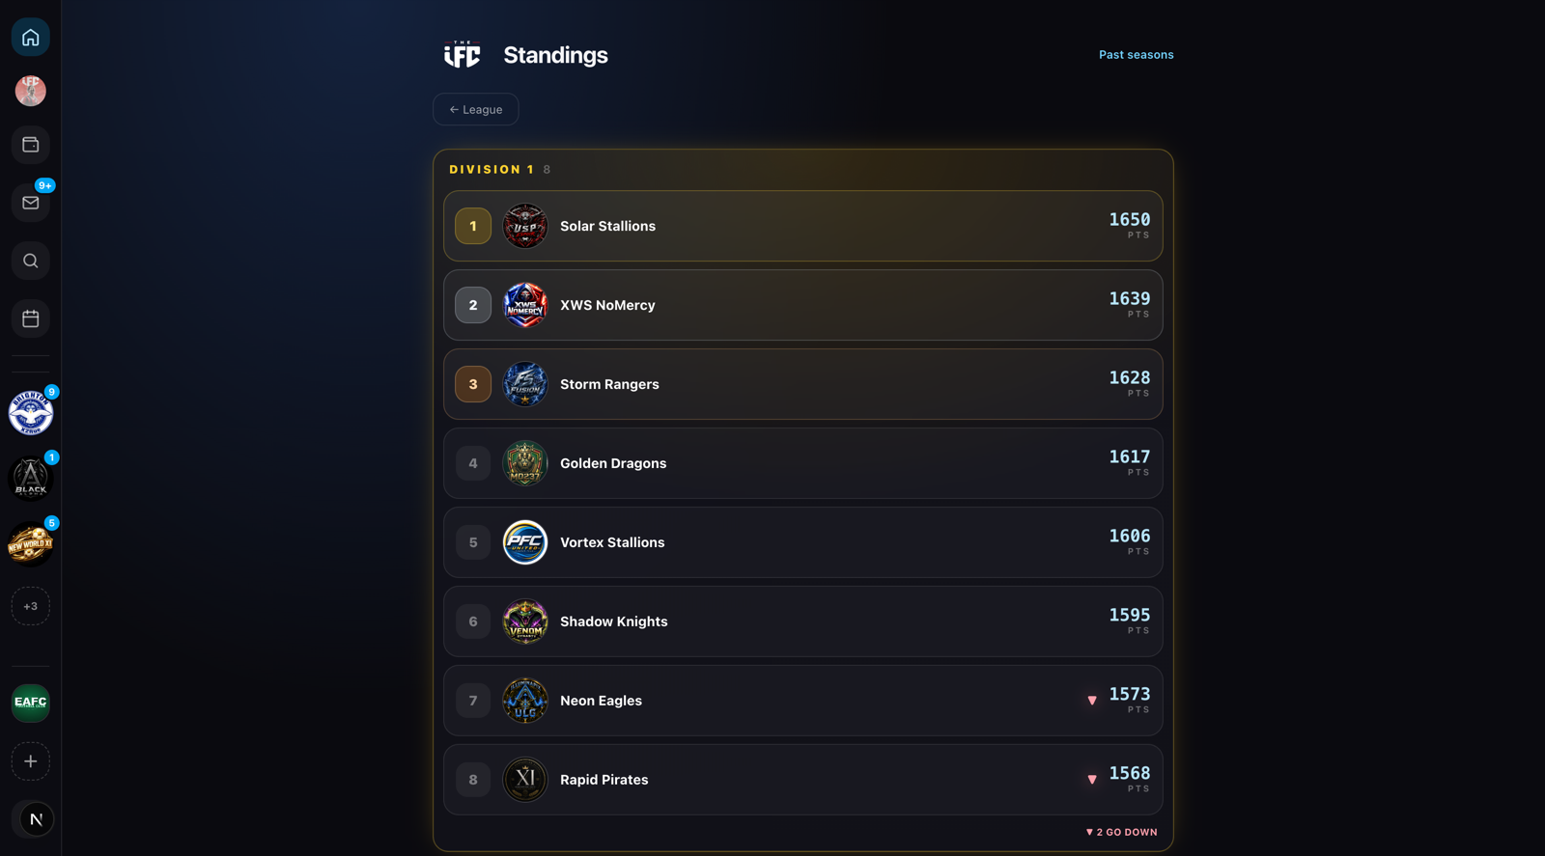
Task: Click the IFC logo next to Standings
Action: tap(463, 55)
